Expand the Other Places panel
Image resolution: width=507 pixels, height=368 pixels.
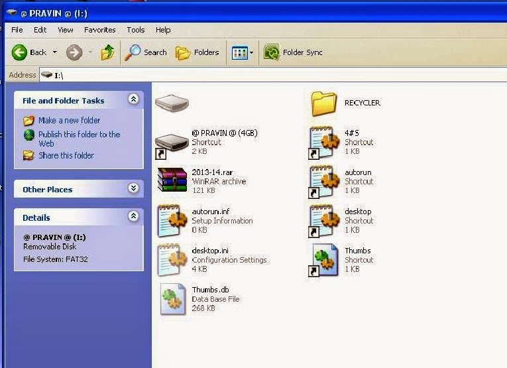[133, 188]
